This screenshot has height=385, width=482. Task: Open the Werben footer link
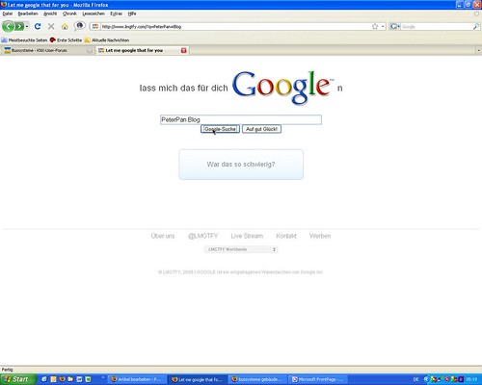(320, 236)
